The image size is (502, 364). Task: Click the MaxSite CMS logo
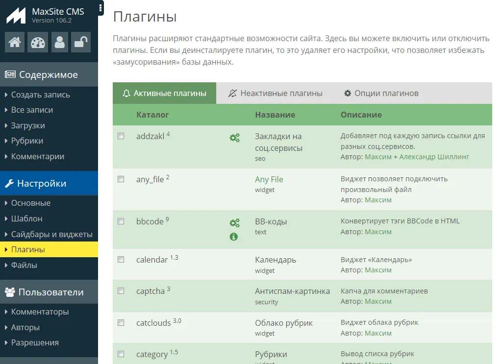pyautogui.click(x=16, y=16)
